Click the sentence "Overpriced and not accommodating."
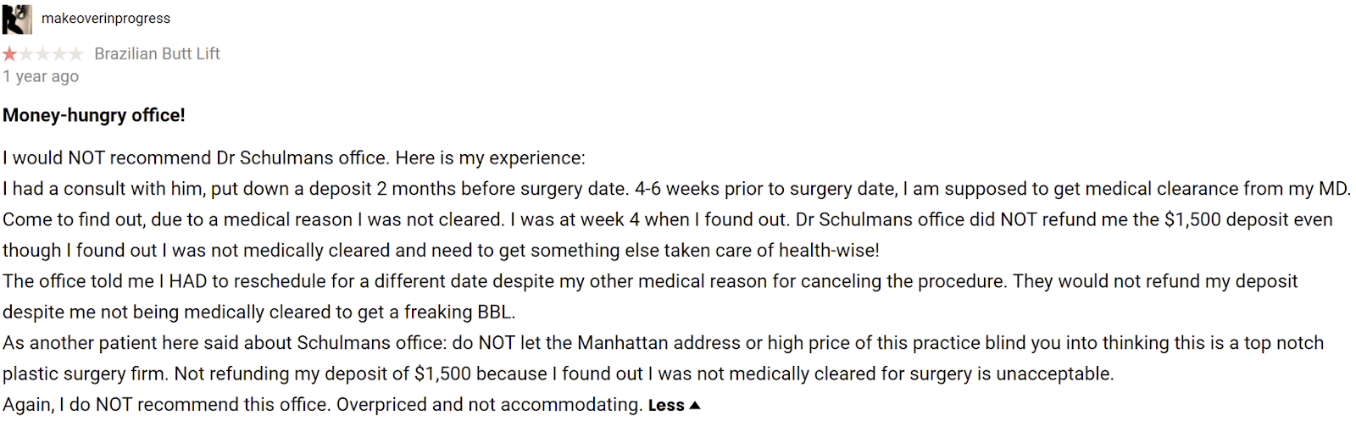 [x=489, y=405]
